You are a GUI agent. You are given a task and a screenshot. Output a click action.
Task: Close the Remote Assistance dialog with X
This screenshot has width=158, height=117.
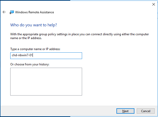(154, 4)
